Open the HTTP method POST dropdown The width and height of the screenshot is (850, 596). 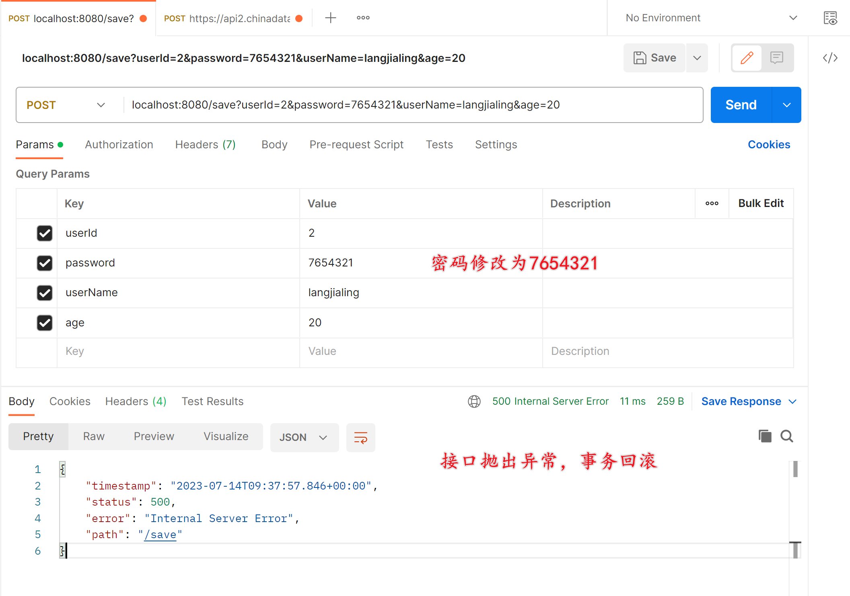click(66, 105)
